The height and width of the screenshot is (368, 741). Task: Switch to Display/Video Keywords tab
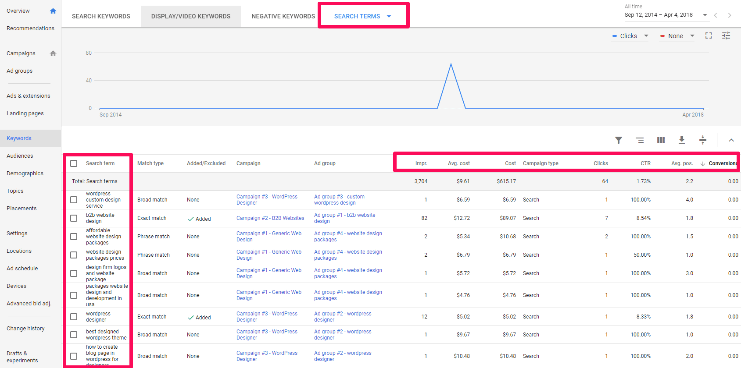(191, 16)
